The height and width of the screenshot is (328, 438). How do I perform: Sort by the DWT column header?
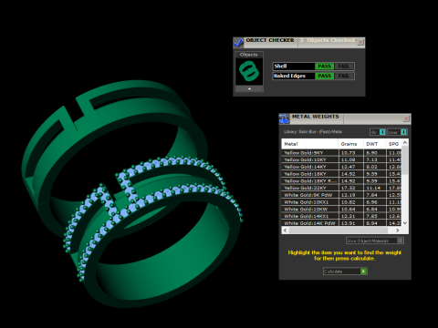[375, 144]
